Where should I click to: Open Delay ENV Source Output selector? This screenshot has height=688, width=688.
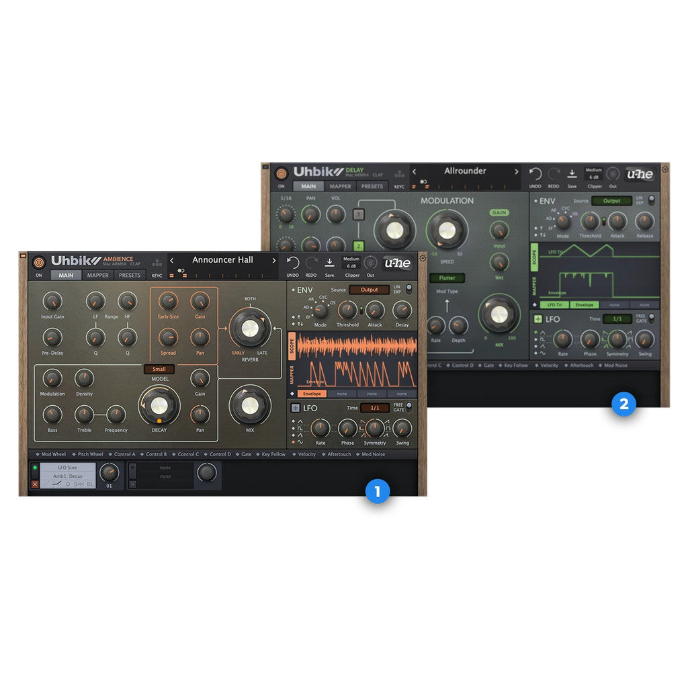pyautogui.click(x=611, y=201)
